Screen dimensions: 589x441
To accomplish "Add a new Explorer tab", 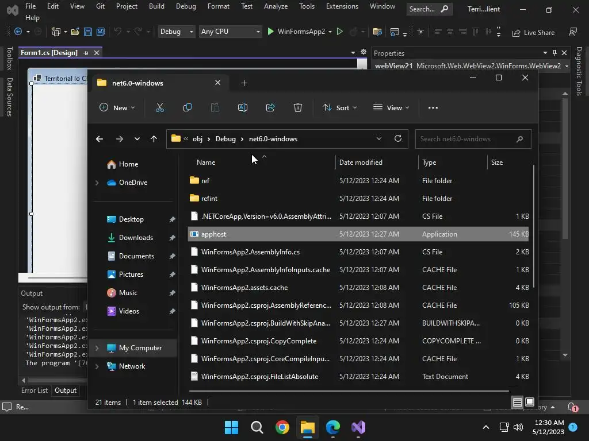I will tap(244, 83).
